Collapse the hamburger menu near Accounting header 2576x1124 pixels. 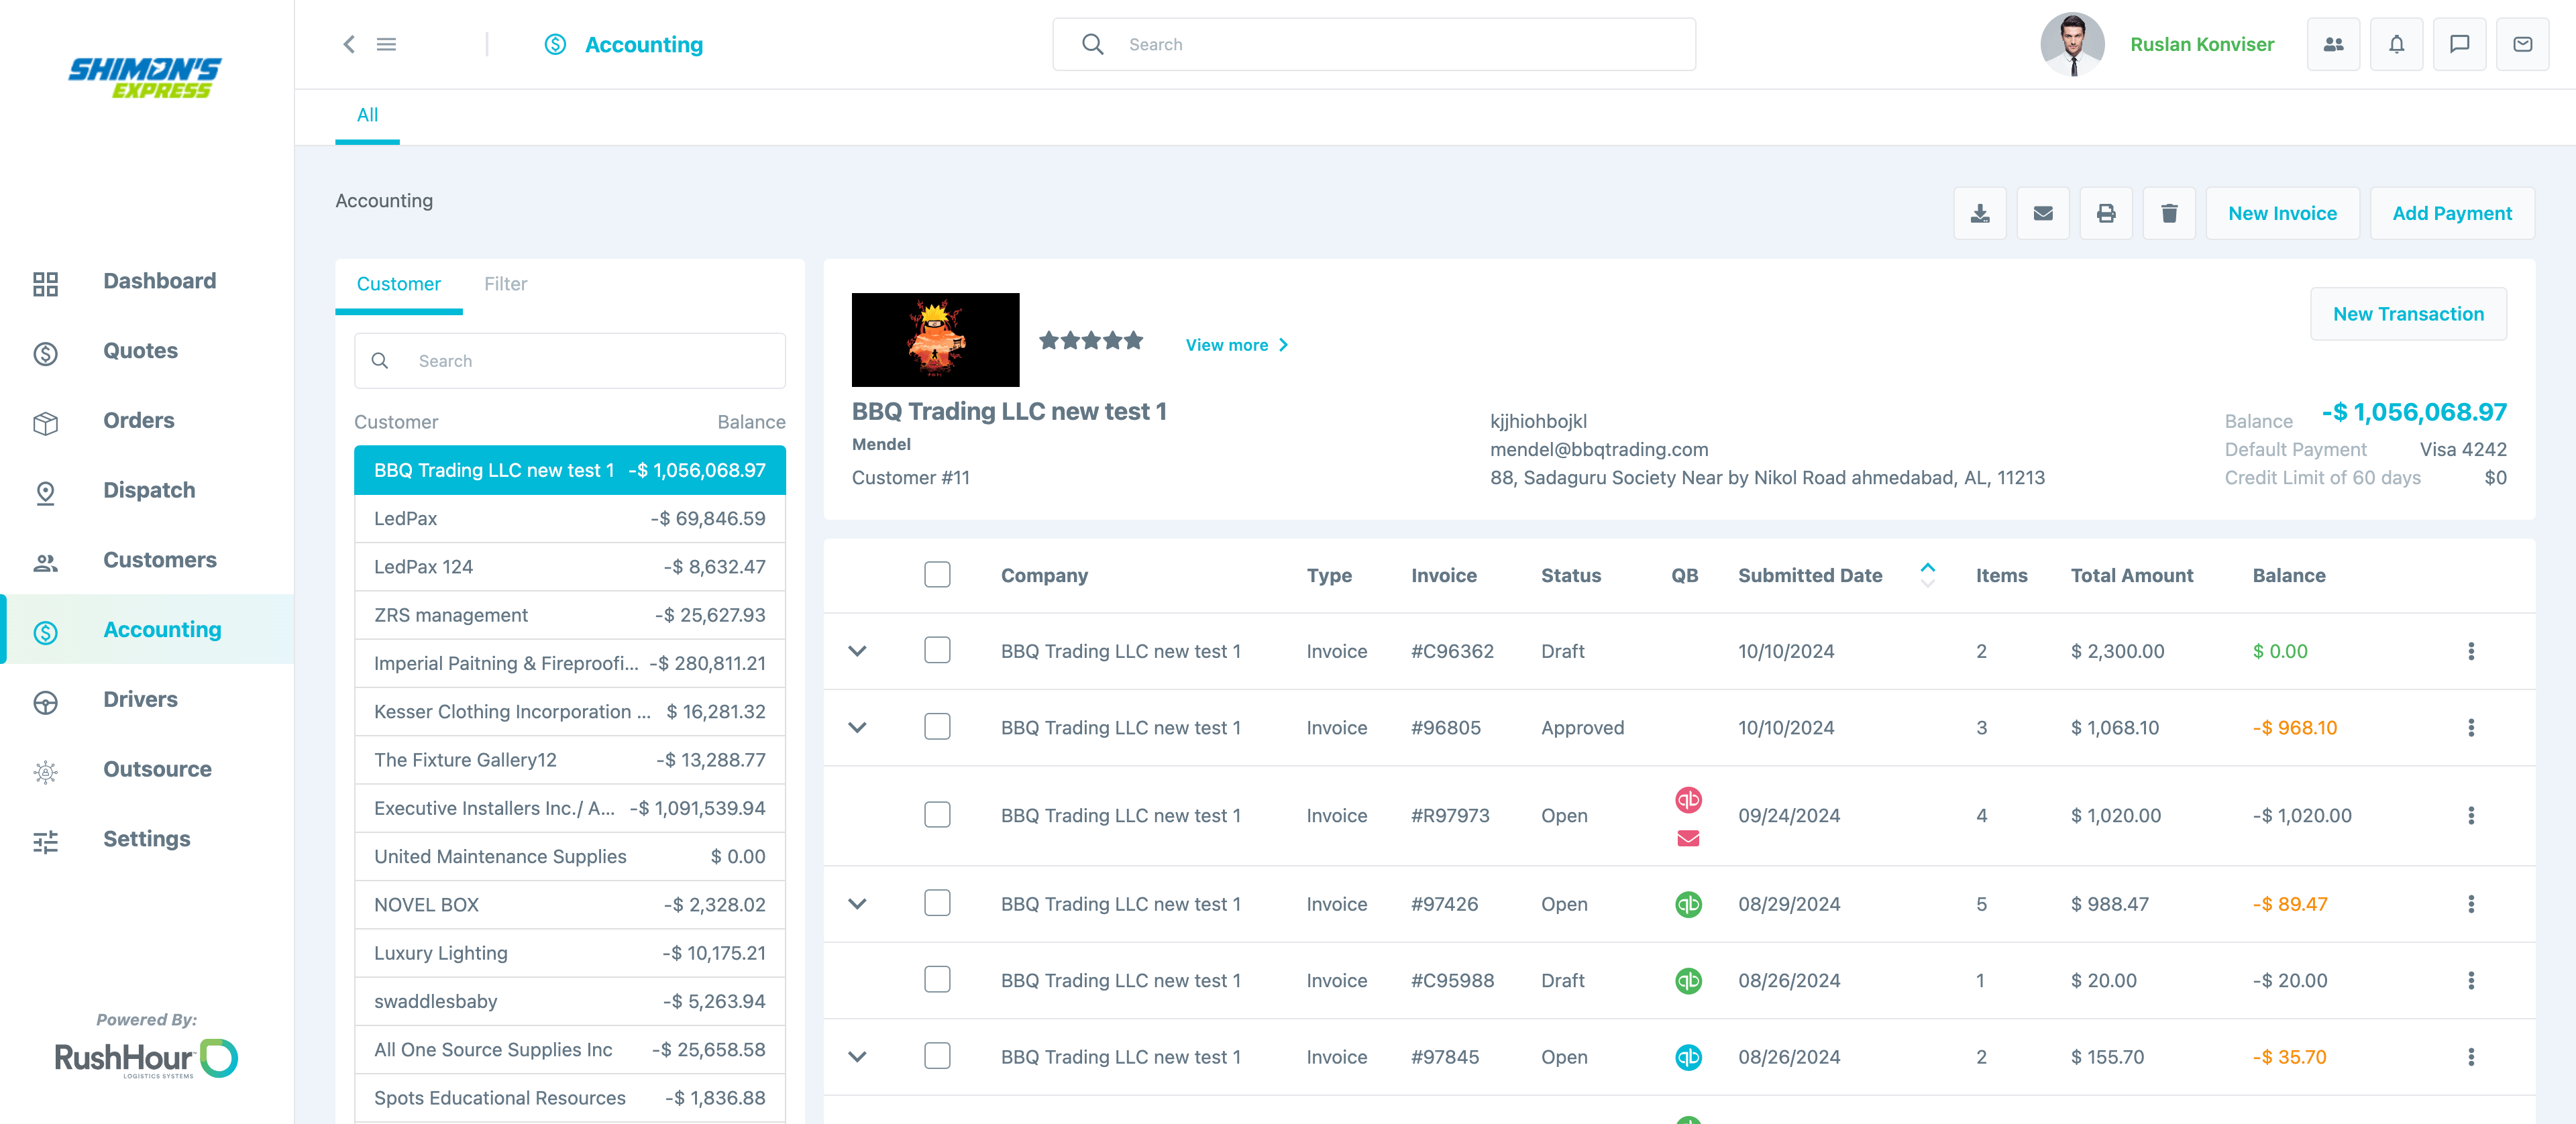387,44
